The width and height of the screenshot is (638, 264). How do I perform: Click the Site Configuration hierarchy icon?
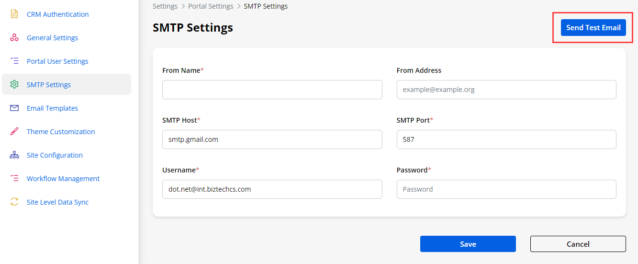pos(14,155)
